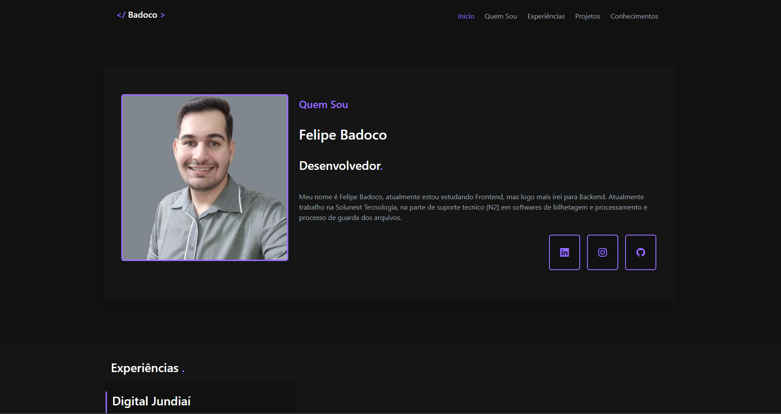The height and width of the screenshot is (414, 781).
Task: Click the purple Quem Sou heading
Action: point(323,105)
